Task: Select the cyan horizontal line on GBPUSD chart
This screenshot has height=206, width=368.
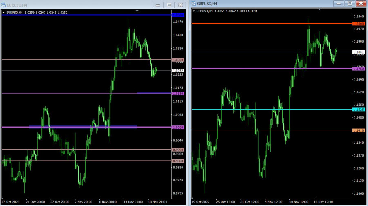Action: click(x=272, y=109)
